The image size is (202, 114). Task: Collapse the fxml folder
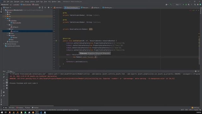pyautogui.click(x=8, y=29)
